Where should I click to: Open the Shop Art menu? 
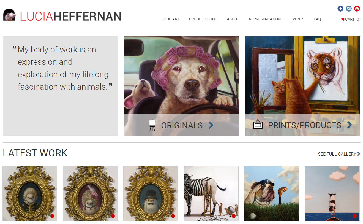170,19
